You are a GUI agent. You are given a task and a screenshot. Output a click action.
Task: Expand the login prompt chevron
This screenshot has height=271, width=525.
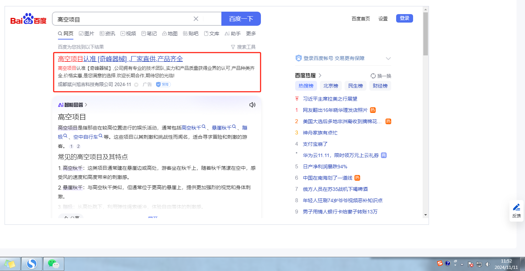(388, 59)
